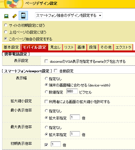
Task: Click the ページデザイン設定 title text
Action: pyautogui.click(x=41, y=3)
